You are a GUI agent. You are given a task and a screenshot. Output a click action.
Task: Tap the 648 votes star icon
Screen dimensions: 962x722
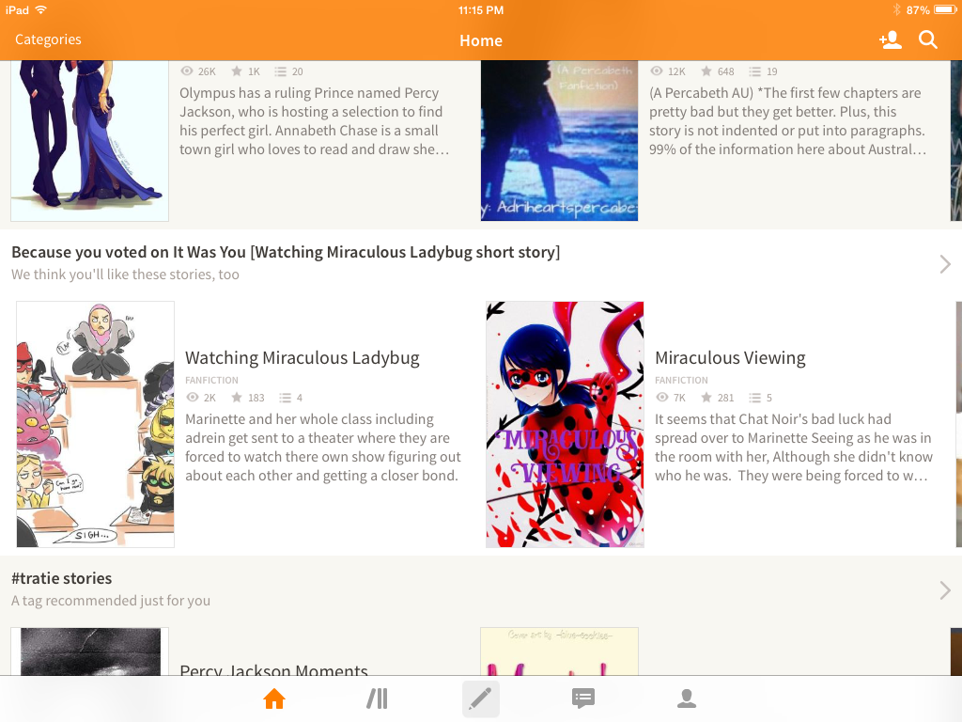click(706, 71)
